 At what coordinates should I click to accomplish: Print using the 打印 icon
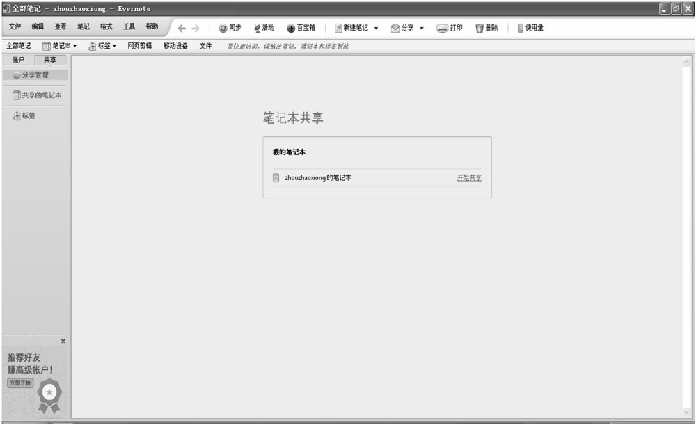[x=442, y=29]
